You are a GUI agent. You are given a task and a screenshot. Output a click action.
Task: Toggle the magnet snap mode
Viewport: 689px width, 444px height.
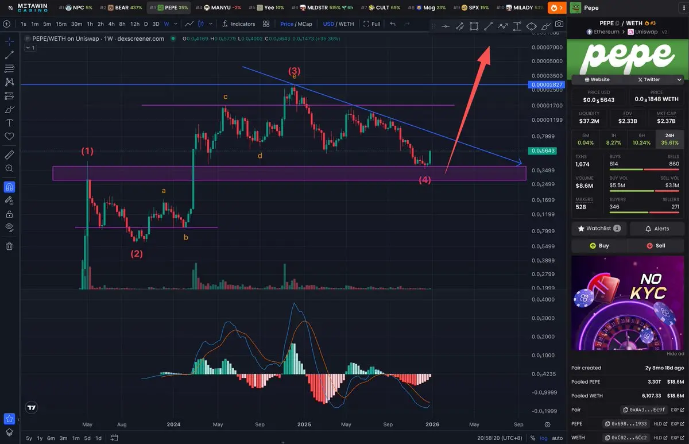pos(9,187)
